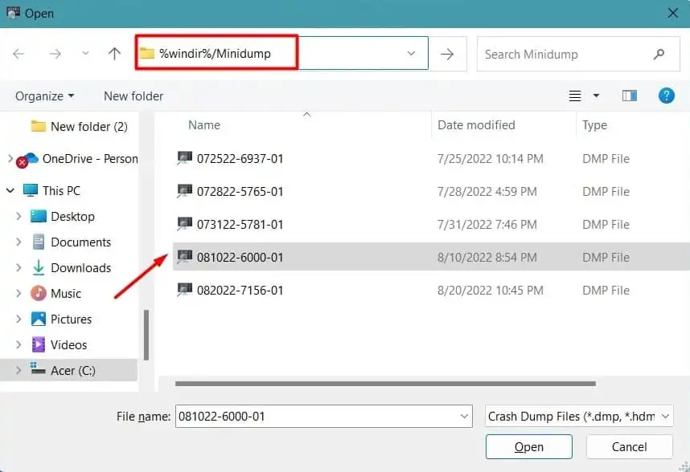
Task: Close the Open dialog
Action: (x=672, y=13)
